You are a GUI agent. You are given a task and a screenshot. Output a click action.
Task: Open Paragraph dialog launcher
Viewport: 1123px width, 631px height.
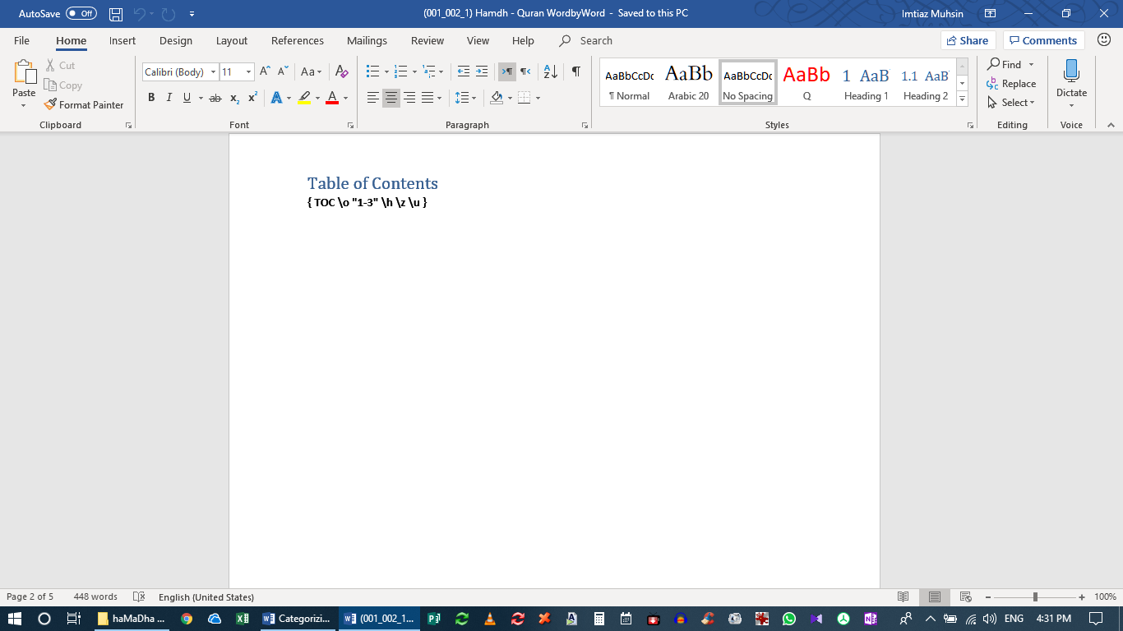[x=585, y=125]
